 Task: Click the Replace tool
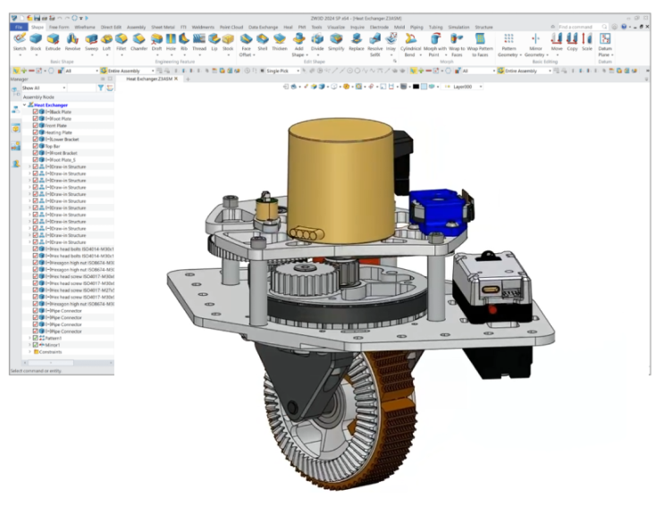tap(357, 42)
